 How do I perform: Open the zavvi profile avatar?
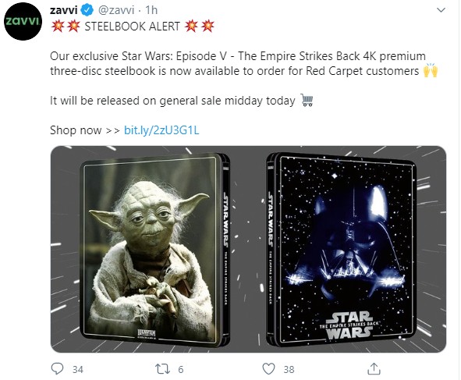pyautogui.click(x=23, y=22)
